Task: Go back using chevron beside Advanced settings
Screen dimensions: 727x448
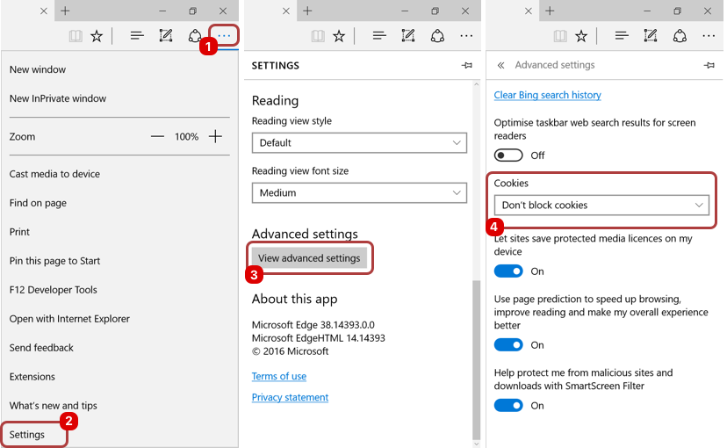Action: [x=500, y=66]
